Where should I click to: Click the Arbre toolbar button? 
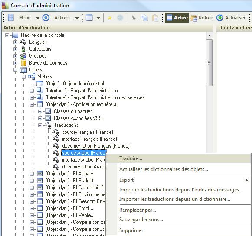pos(177,18)
